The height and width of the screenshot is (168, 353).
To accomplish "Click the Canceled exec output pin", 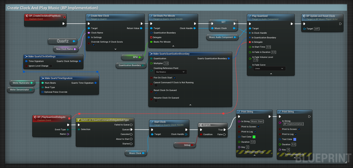I will click(131, 134).
